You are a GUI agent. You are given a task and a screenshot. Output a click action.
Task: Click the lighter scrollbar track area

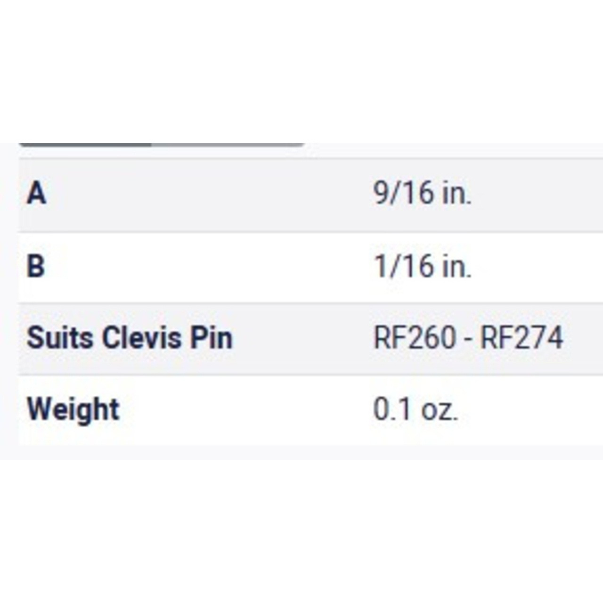228,144
